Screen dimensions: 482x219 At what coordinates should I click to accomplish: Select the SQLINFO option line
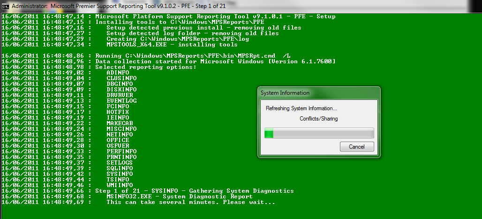point(67,168)
